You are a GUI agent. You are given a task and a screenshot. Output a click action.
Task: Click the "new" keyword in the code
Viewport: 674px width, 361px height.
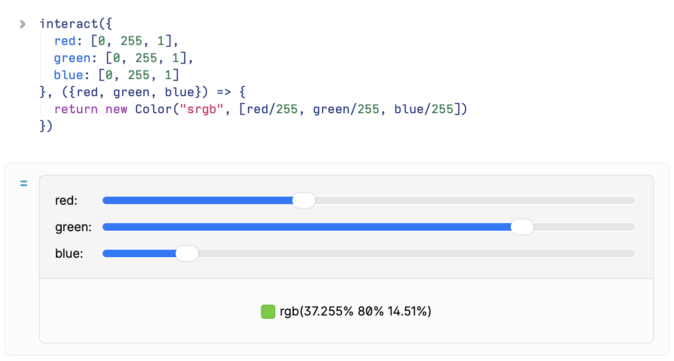pos(116,109)
